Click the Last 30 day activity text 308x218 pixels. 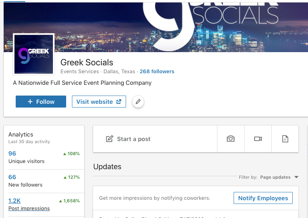tap(29, 141)
